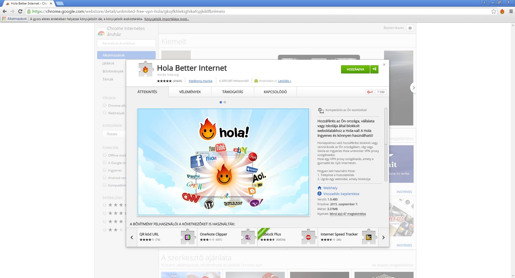Screen dimensions: 515x278
Task: Open Bővítmények in the sidebar
Action: 113,71
